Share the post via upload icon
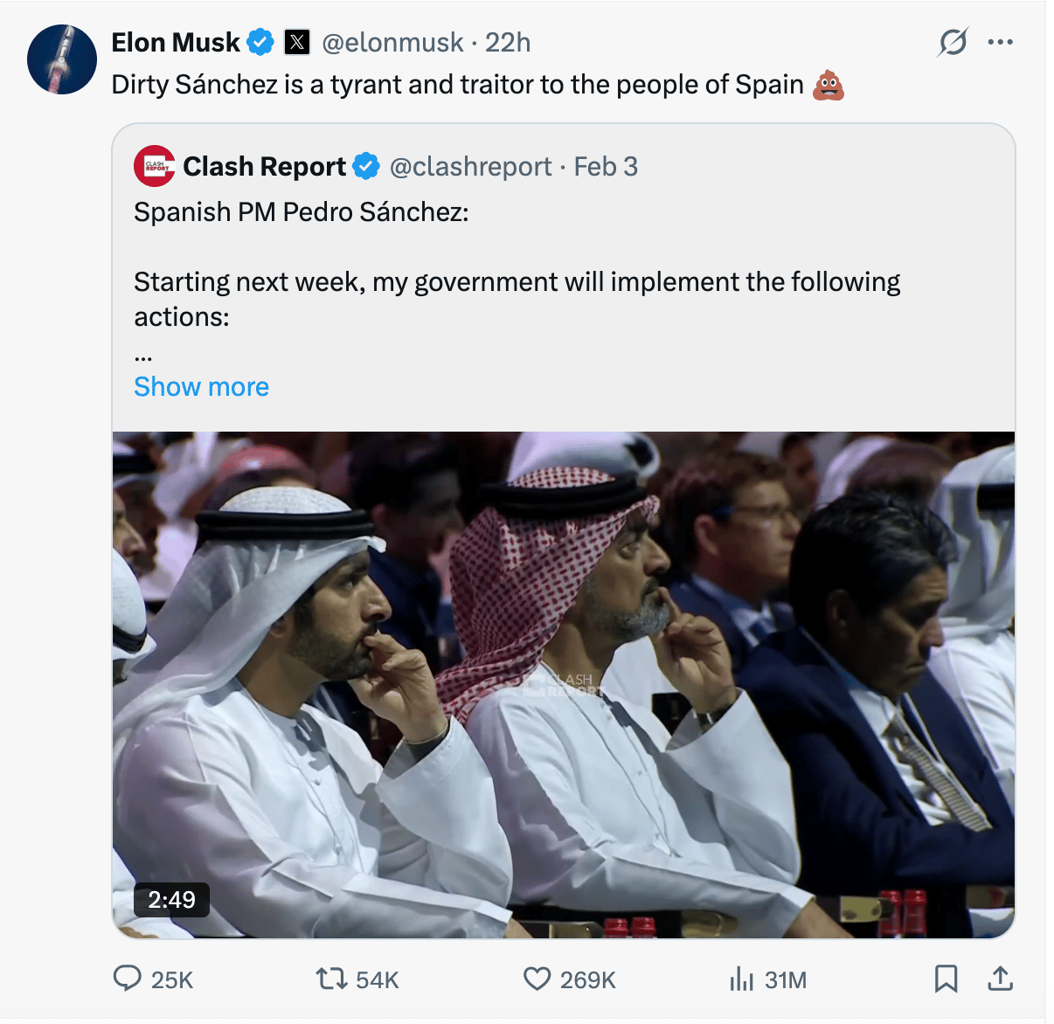This screenshot has width=1054, height=1024. point(1000,979)
